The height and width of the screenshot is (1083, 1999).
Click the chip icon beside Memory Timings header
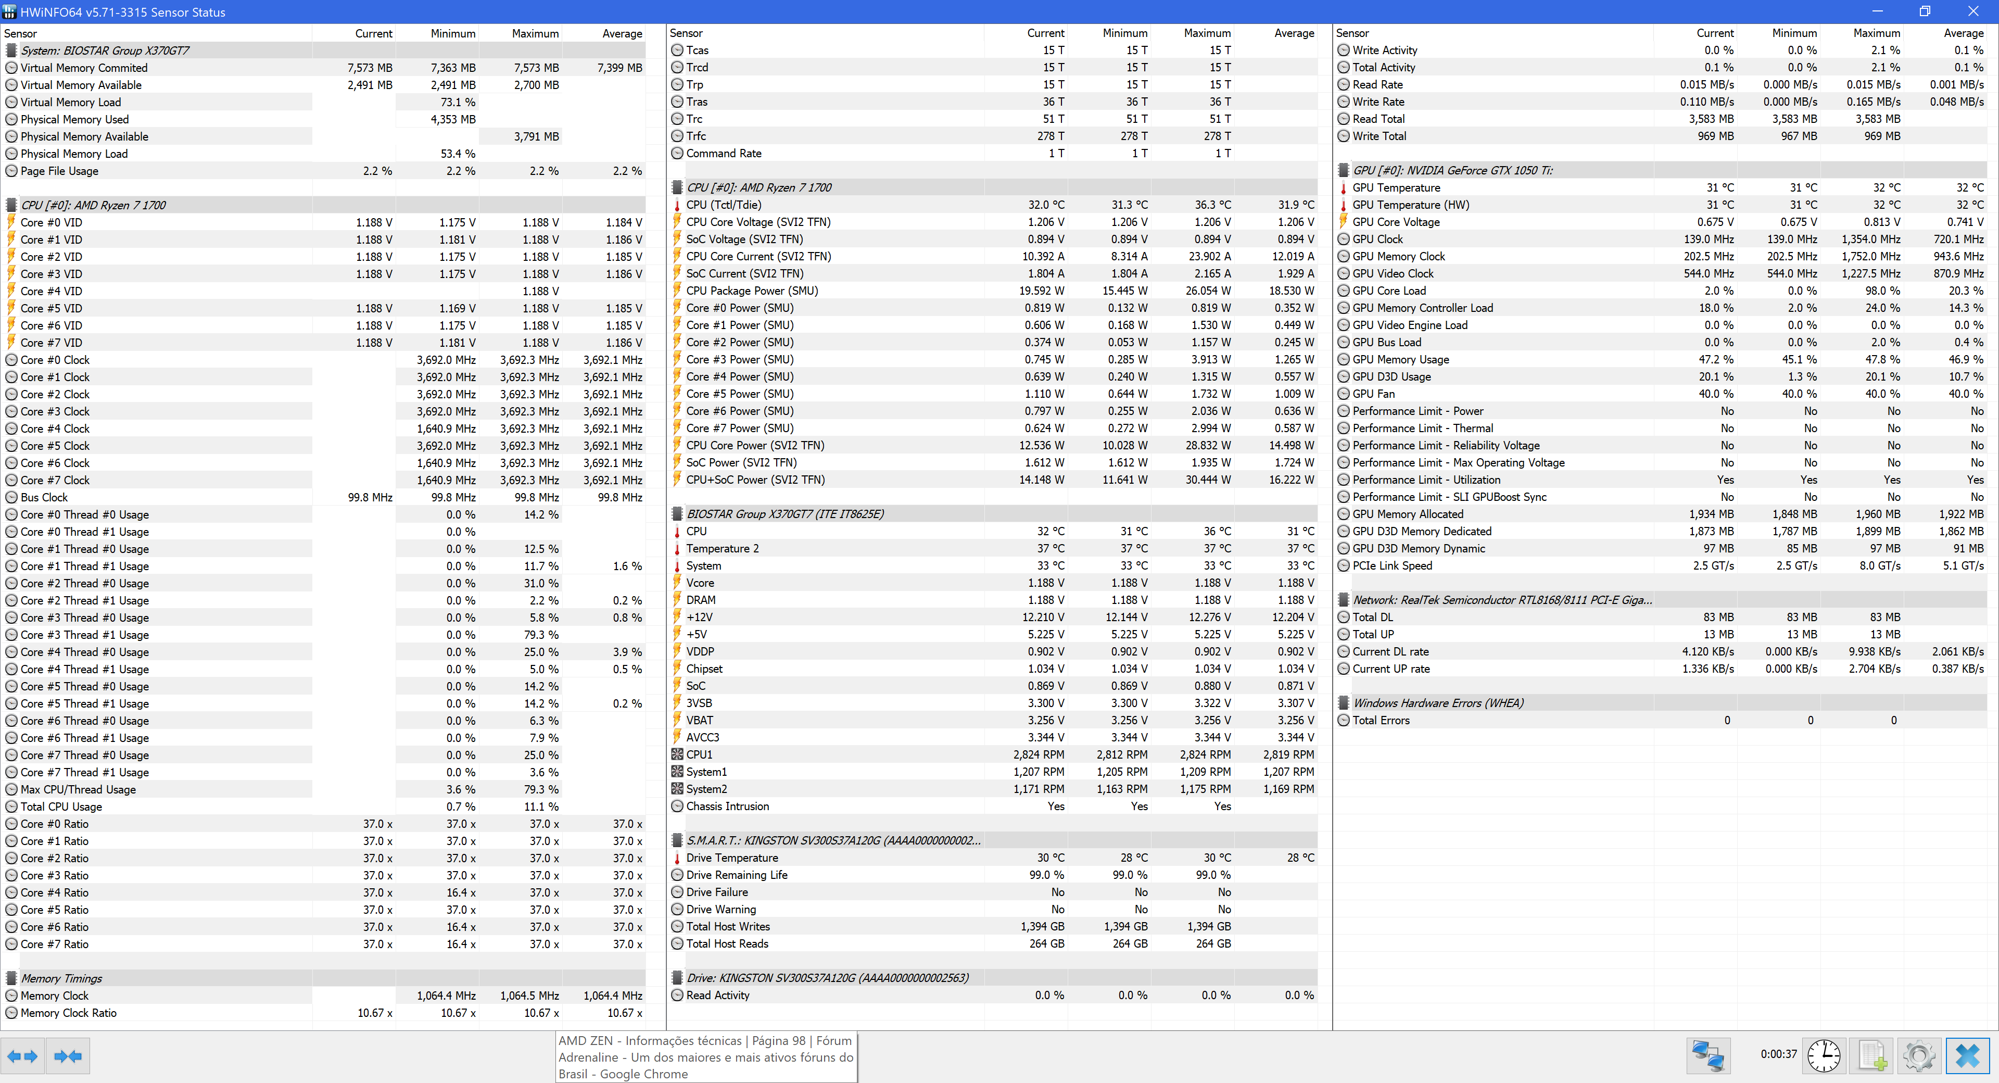[11, 978]
